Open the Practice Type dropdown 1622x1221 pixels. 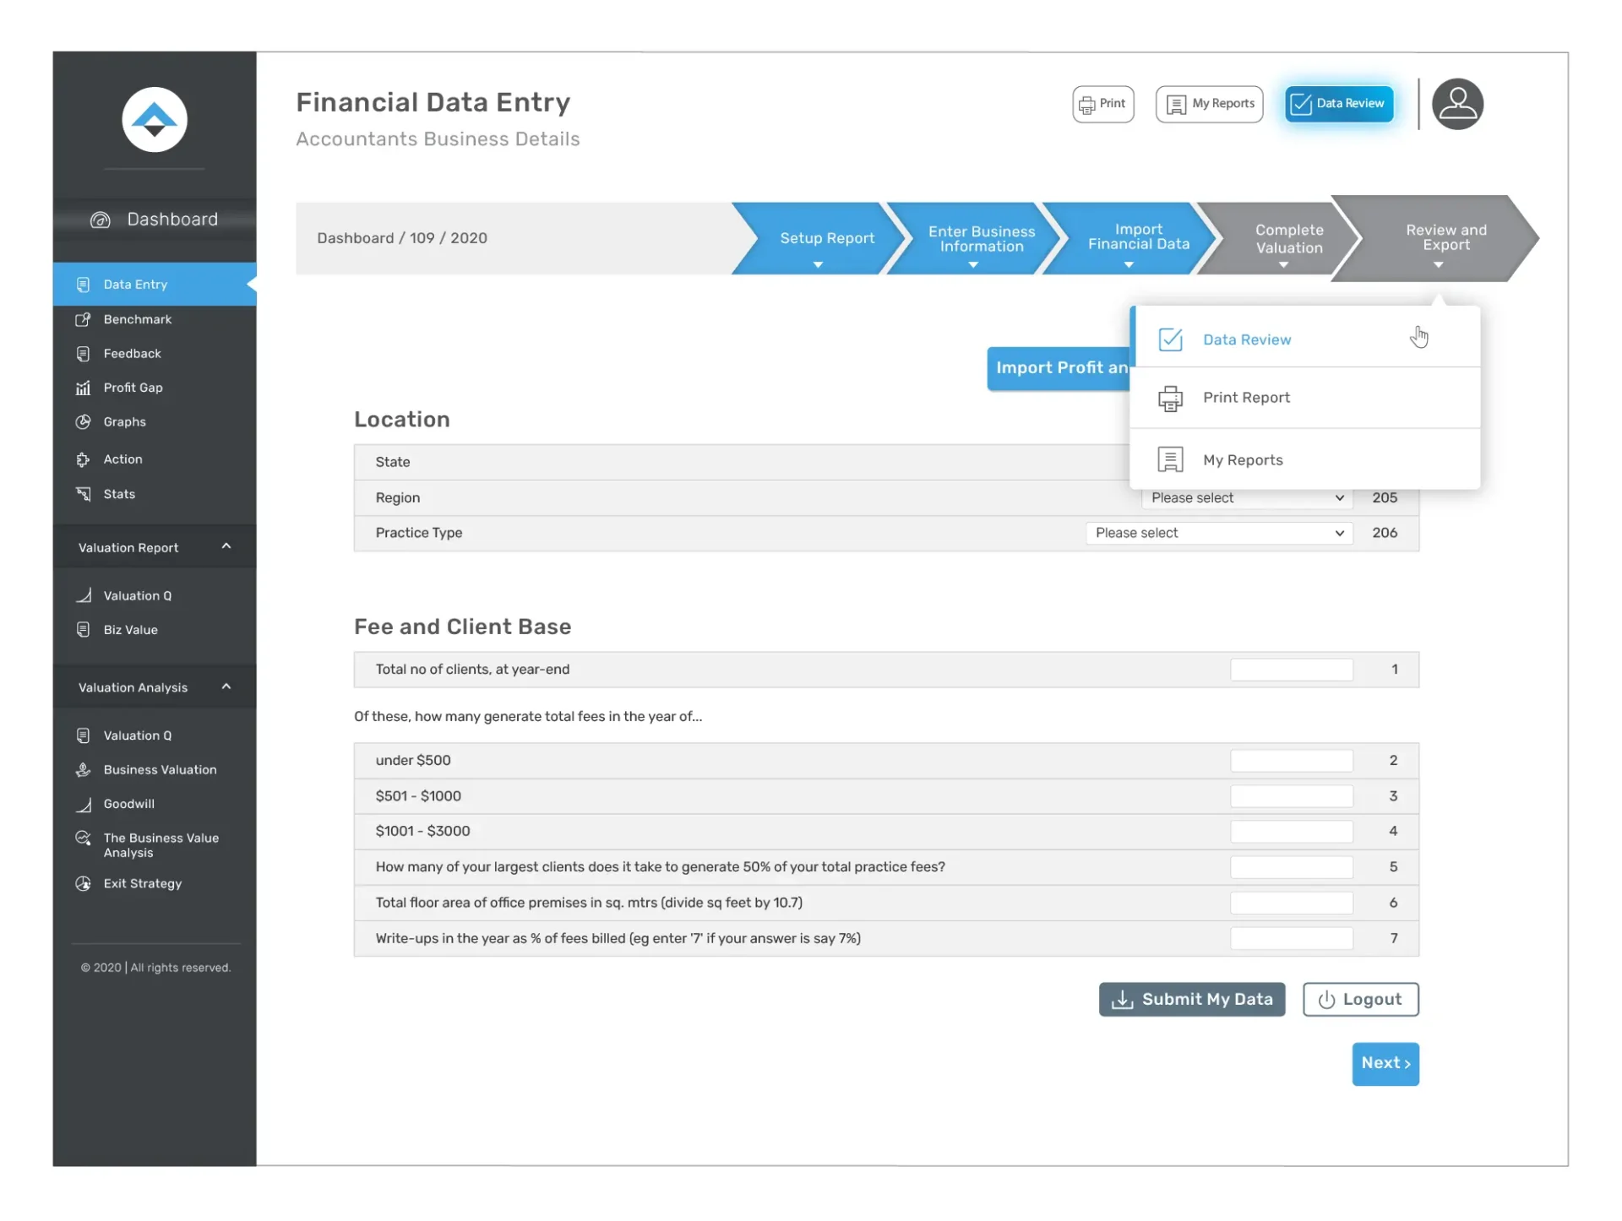tap(1218, 533)
